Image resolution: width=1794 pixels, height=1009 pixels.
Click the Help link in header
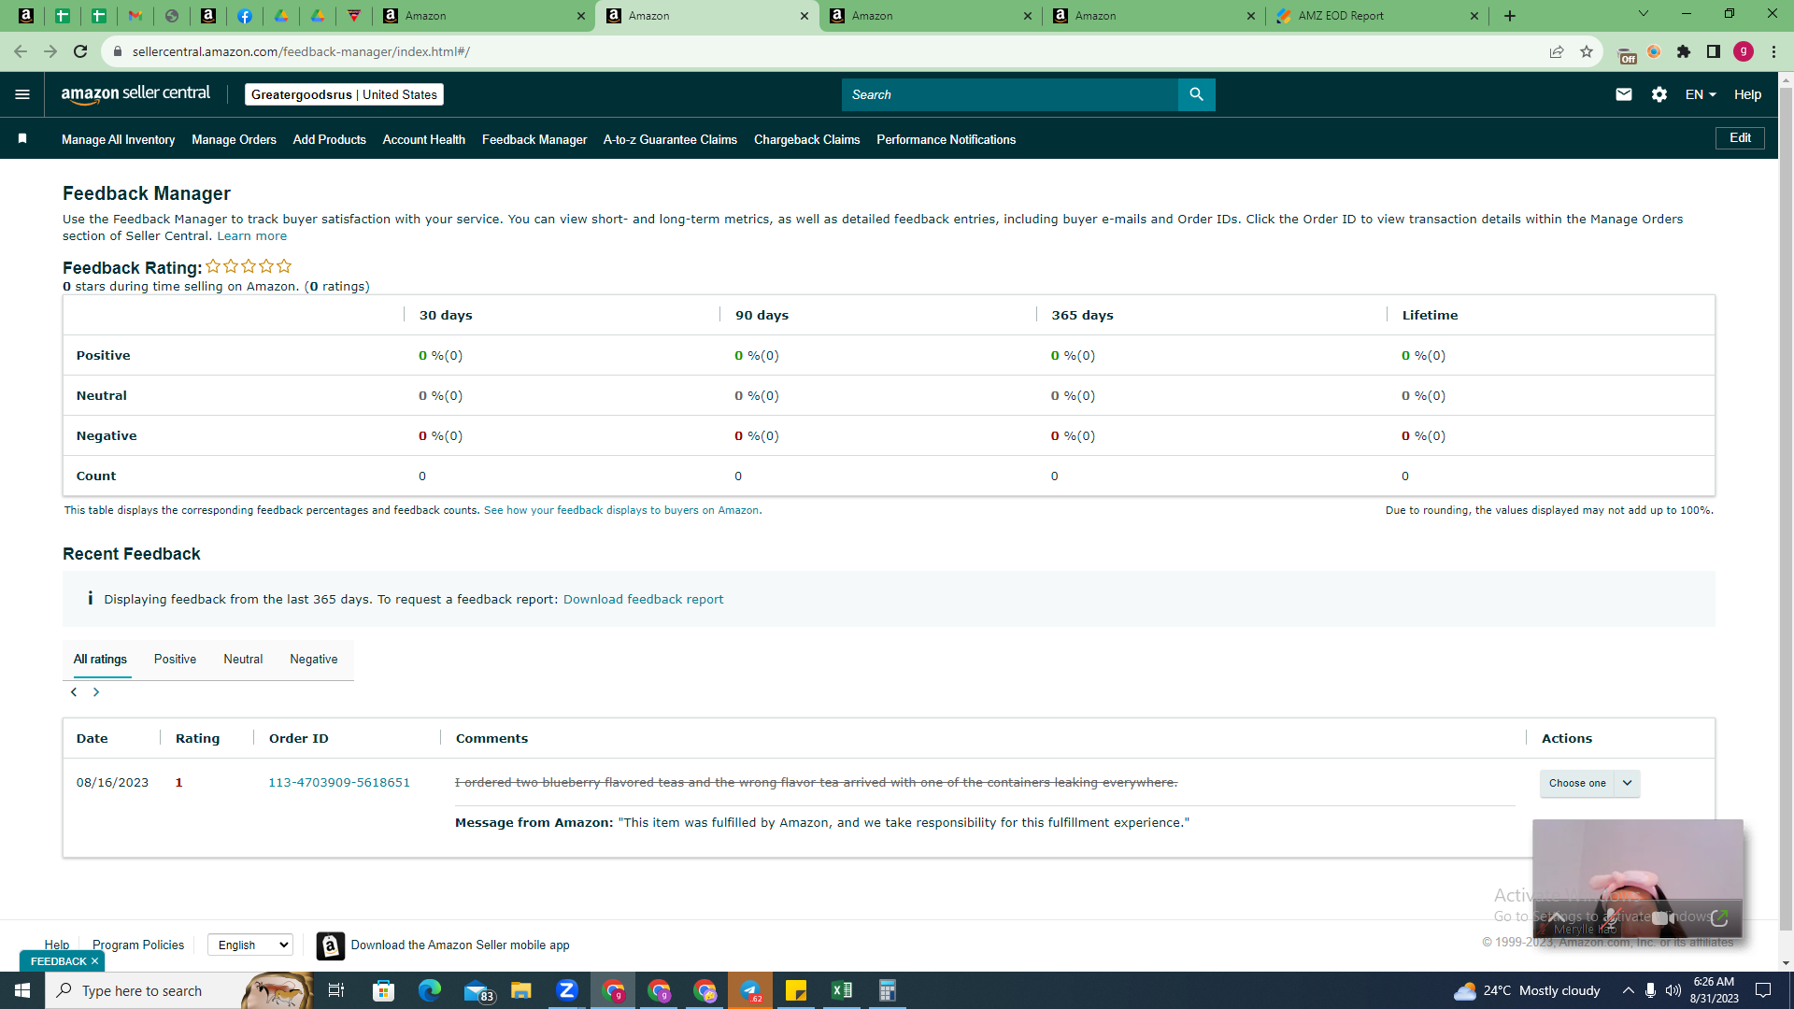[1747, 94]
